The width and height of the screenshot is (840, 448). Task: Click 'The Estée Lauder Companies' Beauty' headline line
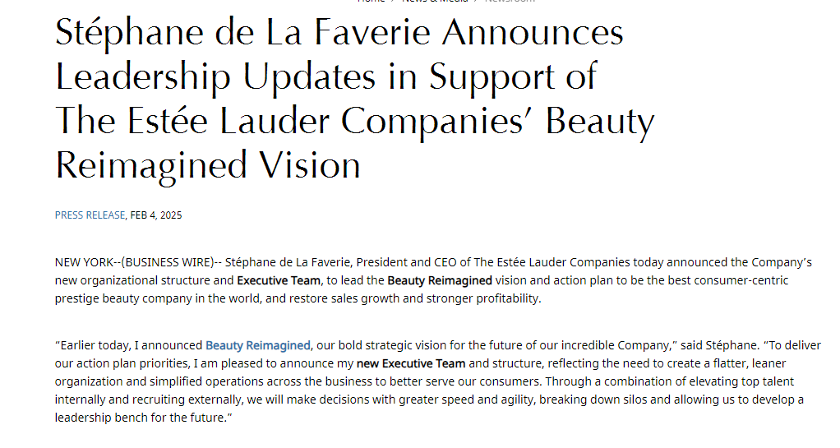click(354, 121)
